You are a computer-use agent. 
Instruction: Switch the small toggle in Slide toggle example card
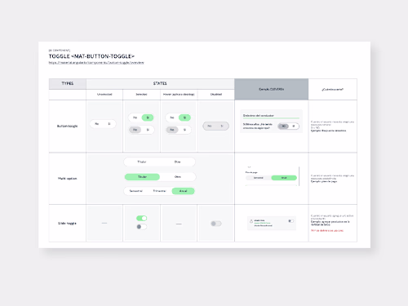(x=290, y=221)
